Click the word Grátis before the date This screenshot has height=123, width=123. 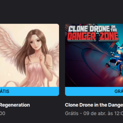(72, 113)
